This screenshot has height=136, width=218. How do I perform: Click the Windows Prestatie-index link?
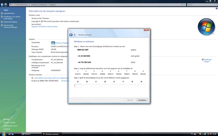click(x=62, y=43)
